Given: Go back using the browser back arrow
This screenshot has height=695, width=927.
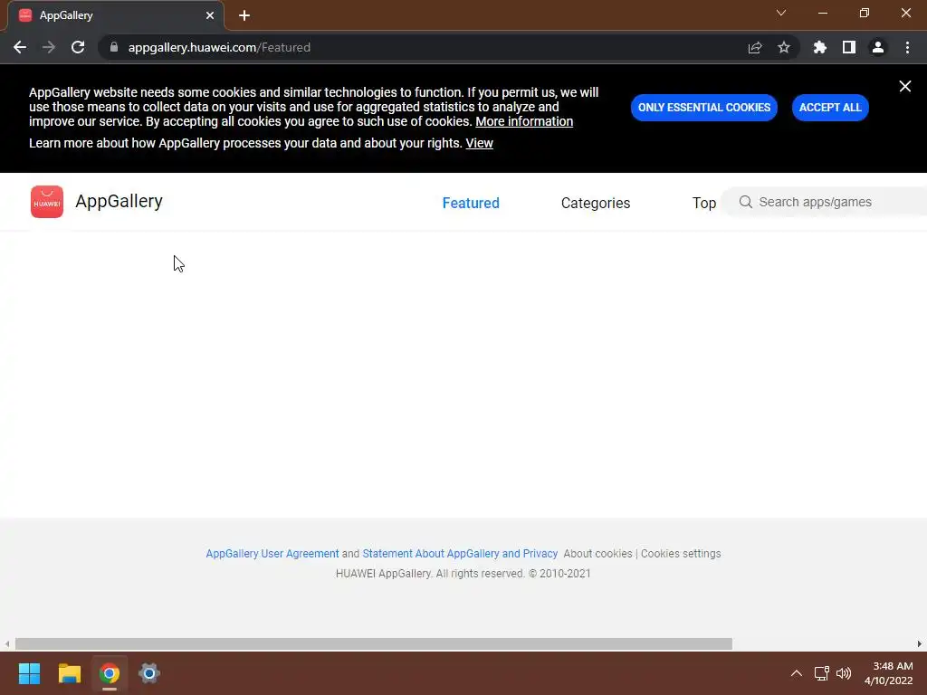Looking at the screenshot, I should pyautogui.click(x=20, y=47).
